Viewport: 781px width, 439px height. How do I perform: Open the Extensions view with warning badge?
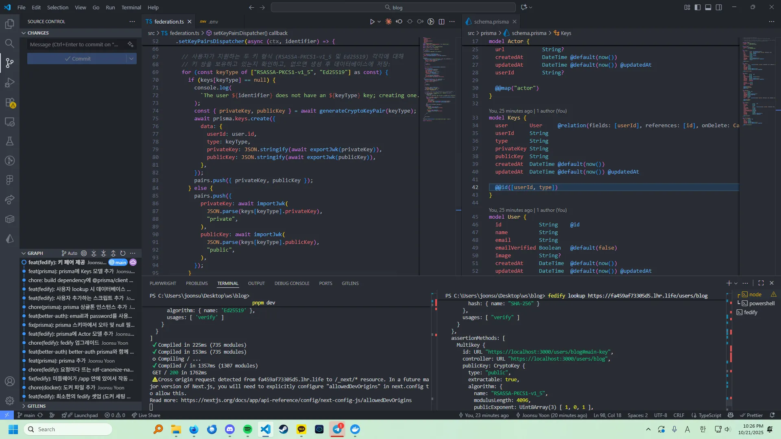tap(10, 102)
